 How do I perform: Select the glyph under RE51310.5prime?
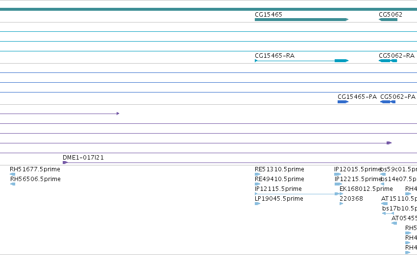[257, 174]
